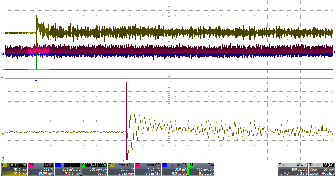Click the zoom(C2) label
Image resolution: width=336 pixels, height=176 pixels.
(153, 165)
